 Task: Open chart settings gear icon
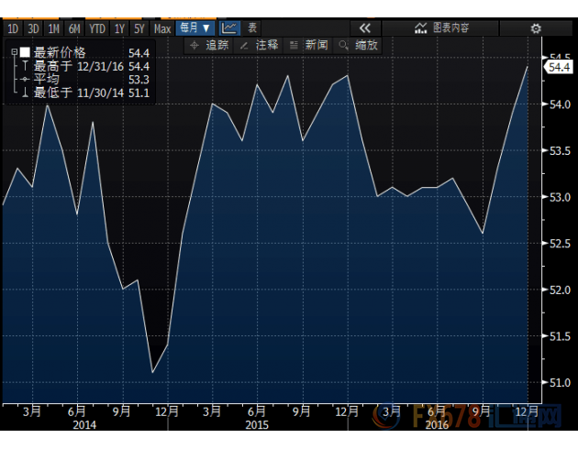536,28
